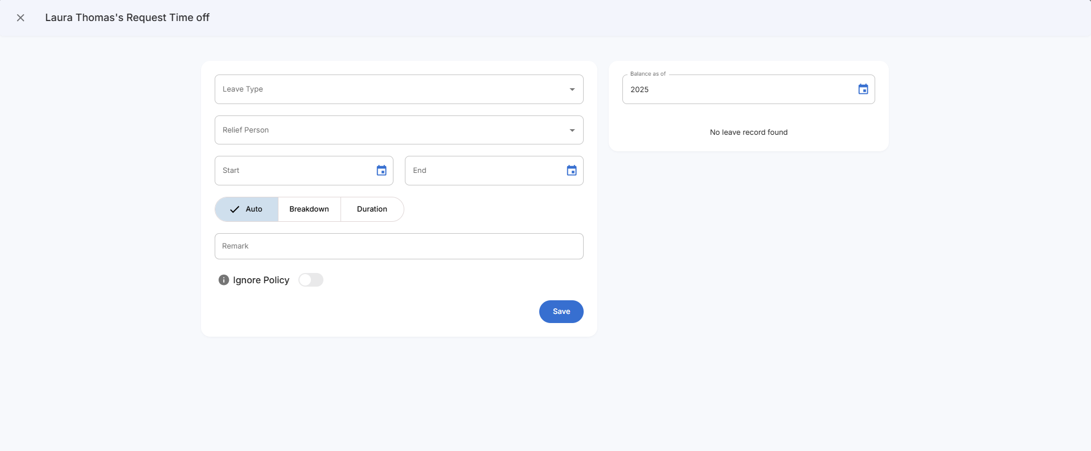Click the checkmark icon on Auto
This screenshot has width=1091, height=451.
(235, 209)
